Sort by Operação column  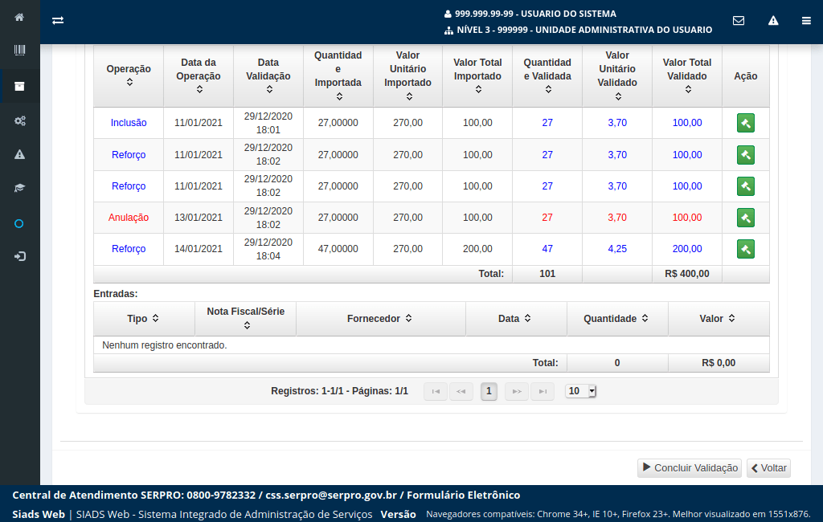coord(129,83)
